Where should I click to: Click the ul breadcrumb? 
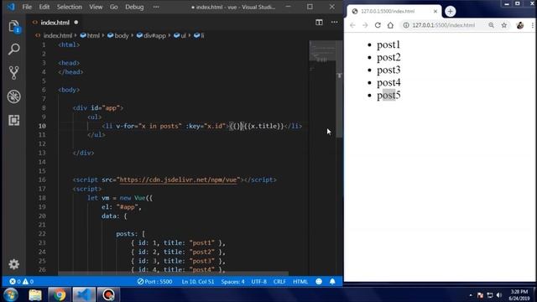183,35
